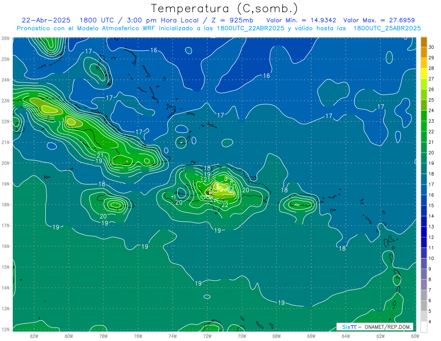Image resolution: width=441 pixels, height=341 pixels.
Task: Click the 19N latitude axis label
Action: (6, 184)
